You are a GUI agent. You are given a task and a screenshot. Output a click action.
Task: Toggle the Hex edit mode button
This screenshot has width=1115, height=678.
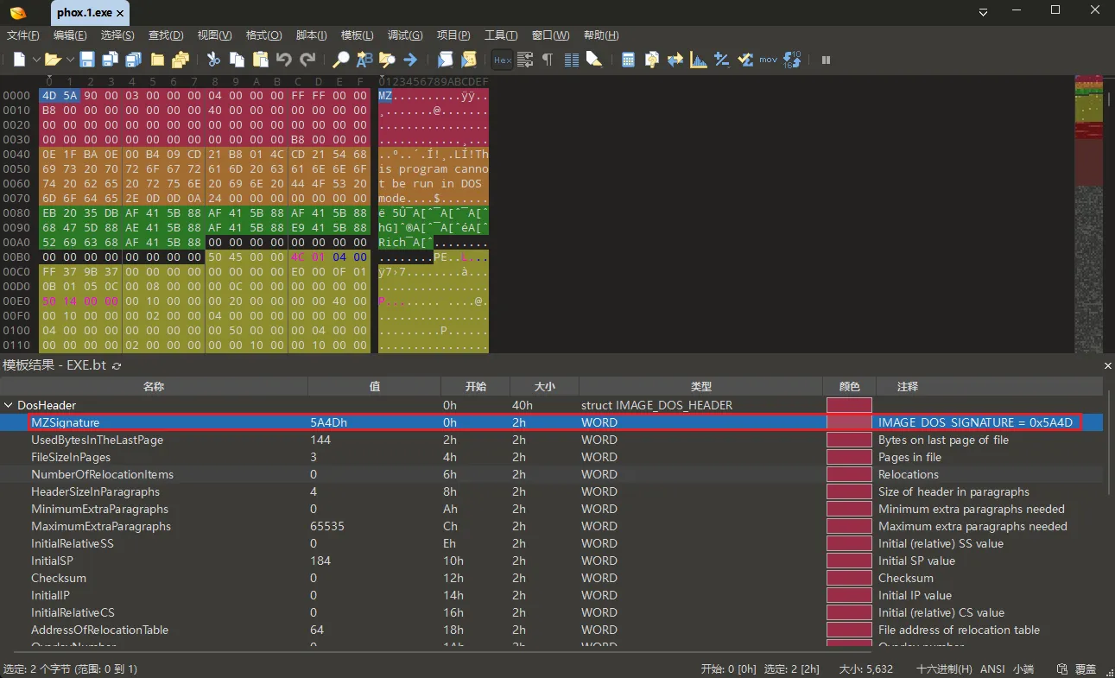[502, 60]
